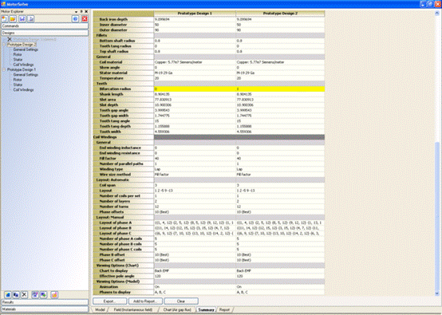Expand the Results panel bar
Screen dimensions: 442x315
(45, 302)
